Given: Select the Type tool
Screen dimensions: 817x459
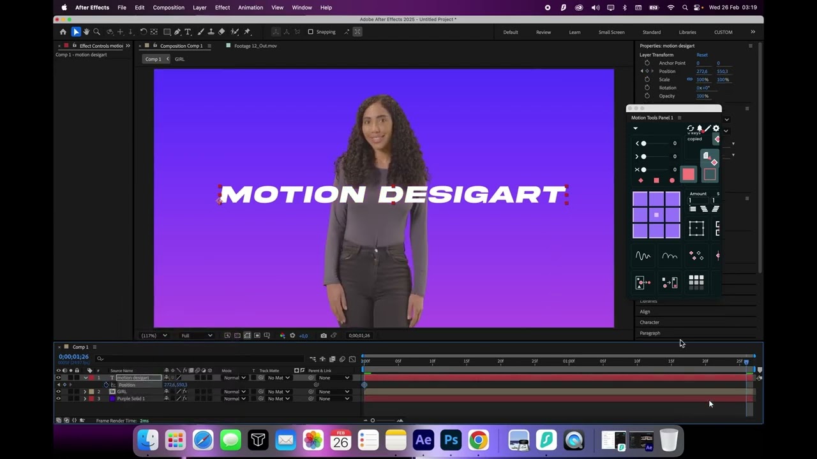Looking at the screenshot, I should point(188,32).
